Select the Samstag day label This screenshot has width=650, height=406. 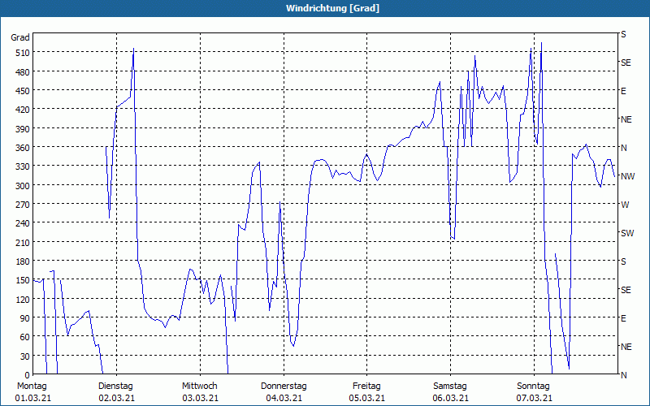click(450, 387)
